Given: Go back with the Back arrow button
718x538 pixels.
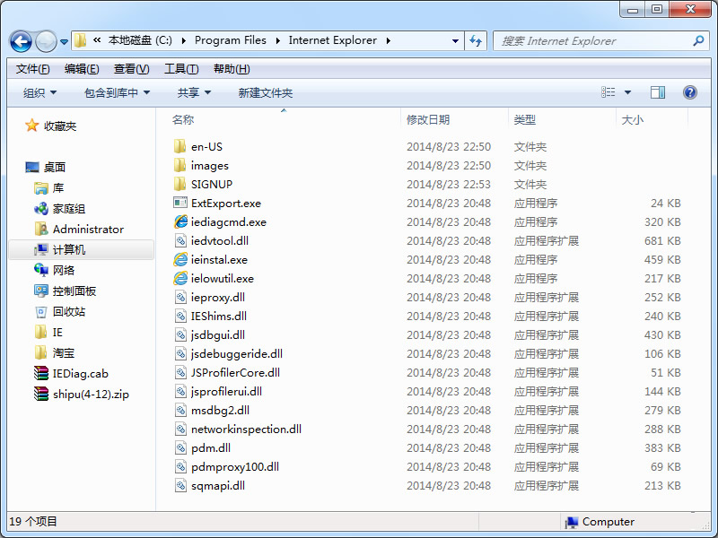Looking at the screenshot, I should 21,42.
